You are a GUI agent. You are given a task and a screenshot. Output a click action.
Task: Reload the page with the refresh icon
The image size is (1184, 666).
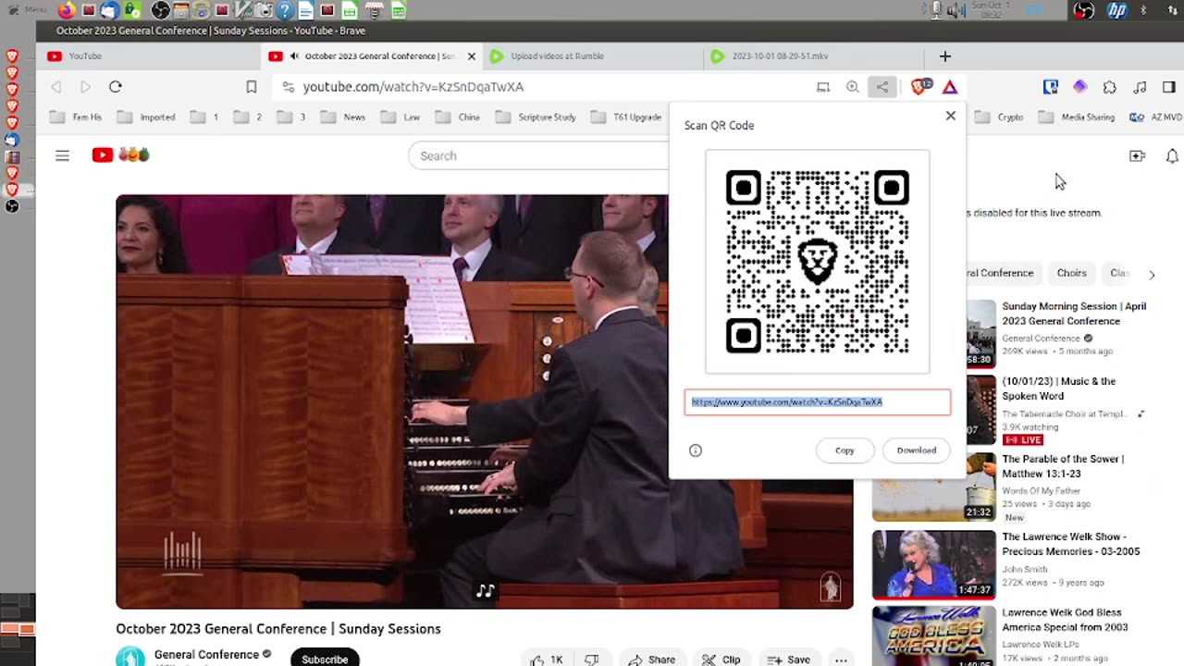(116, 87)
